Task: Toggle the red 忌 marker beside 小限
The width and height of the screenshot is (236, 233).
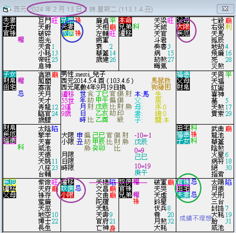Action: tap(78, 188)
